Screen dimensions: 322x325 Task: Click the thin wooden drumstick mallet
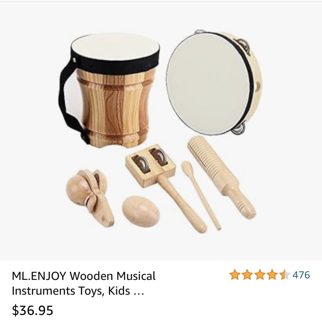click(x=200, y=195)
